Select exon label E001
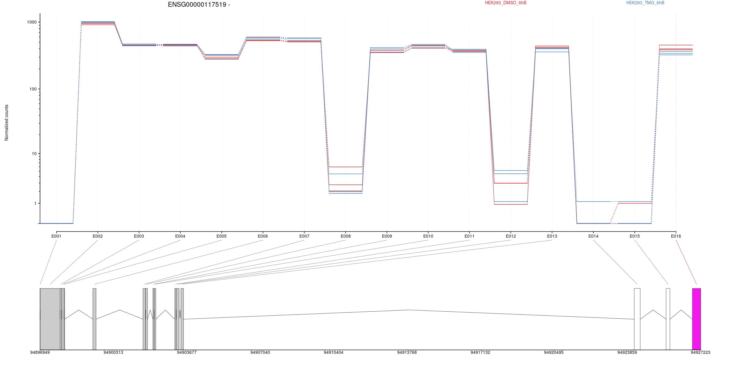734x367 pixels. click(56, 236)
